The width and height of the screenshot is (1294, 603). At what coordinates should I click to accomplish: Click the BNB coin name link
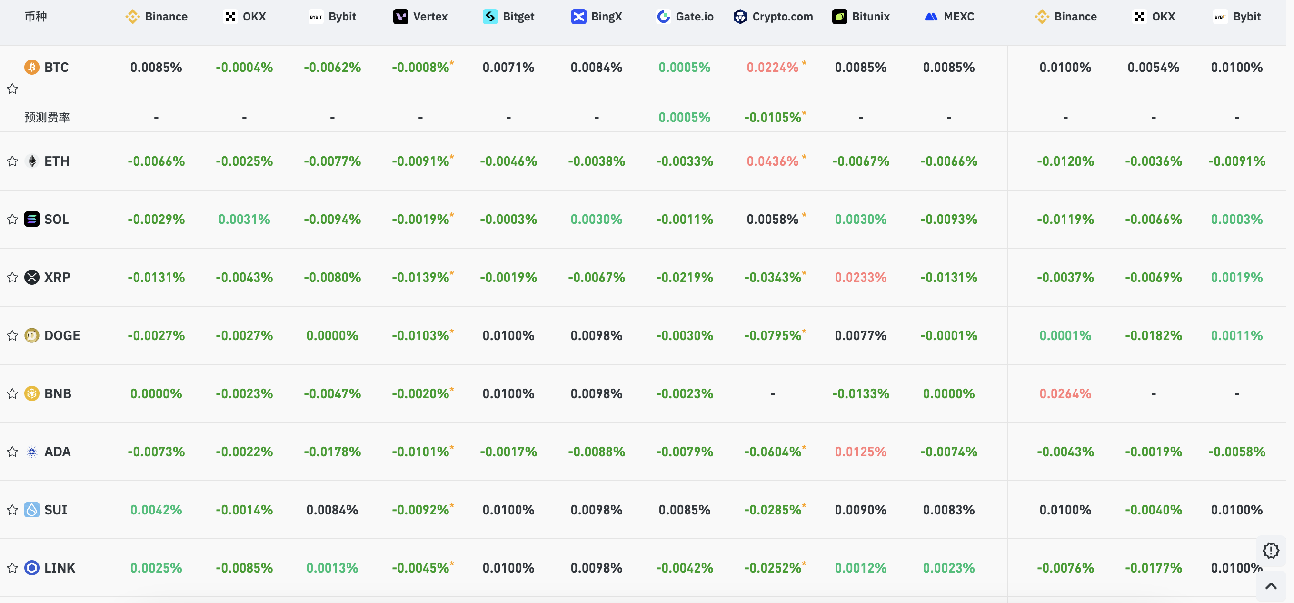58,393
